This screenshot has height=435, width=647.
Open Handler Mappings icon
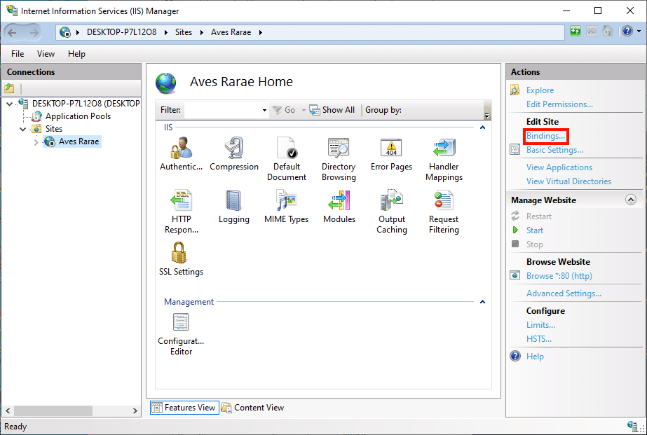point(444,149)
